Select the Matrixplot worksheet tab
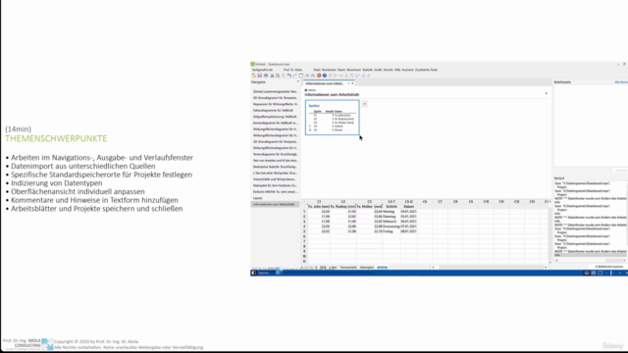 point(366,267)
